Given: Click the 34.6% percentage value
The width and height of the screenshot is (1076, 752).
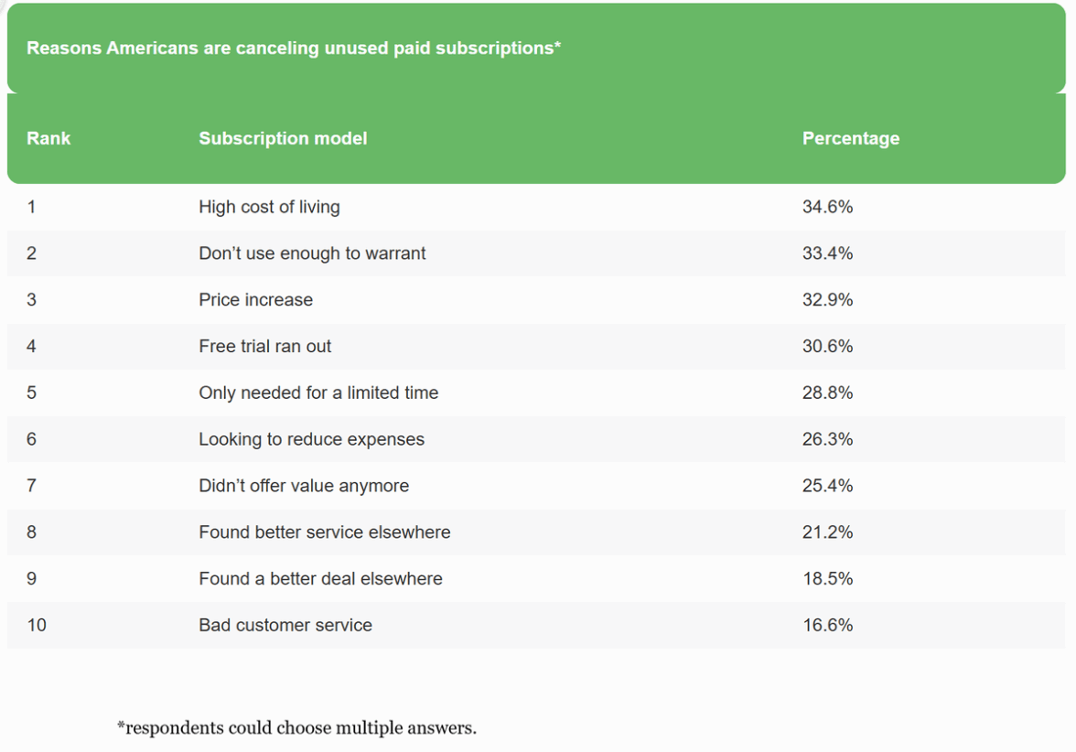Looking at the screenshot, I should (827, 208).
